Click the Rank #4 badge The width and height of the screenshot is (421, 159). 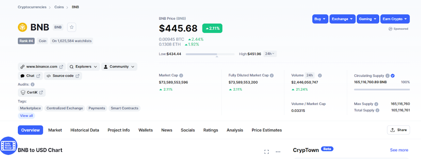(26, 41)
